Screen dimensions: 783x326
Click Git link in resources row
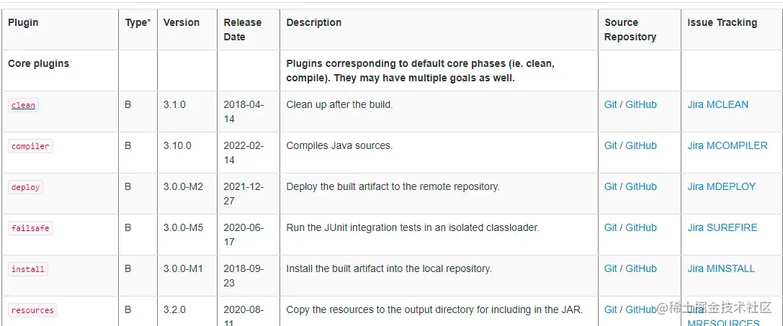pos(610,309)
